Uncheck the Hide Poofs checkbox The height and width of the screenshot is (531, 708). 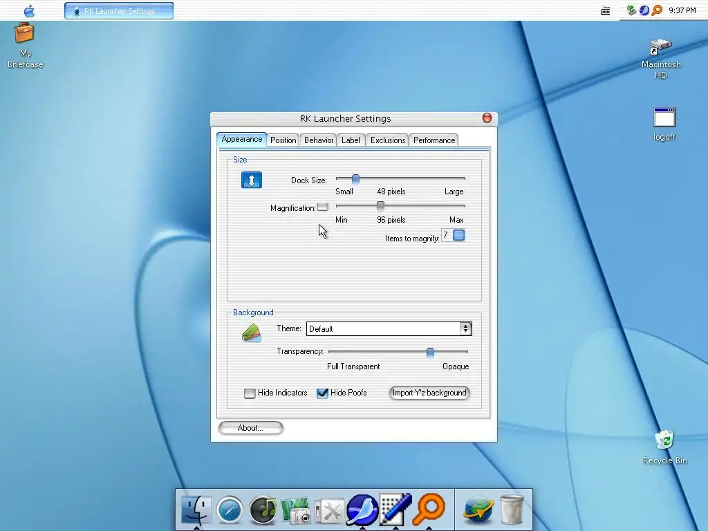tap(322, 393)
